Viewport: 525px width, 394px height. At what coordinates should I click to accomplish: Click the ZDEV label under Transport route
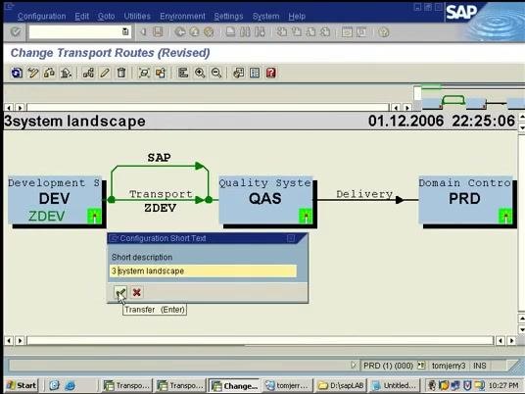pyautogui.click(x=160, y=208)
